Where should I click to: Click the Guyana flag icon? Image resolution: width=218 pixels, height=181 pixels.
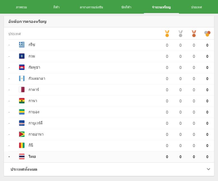(x=22, y=134)
